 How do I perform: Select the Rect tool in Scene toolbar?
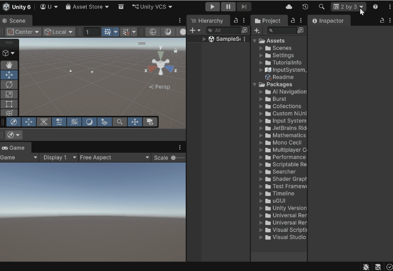[x=9, y=104]
